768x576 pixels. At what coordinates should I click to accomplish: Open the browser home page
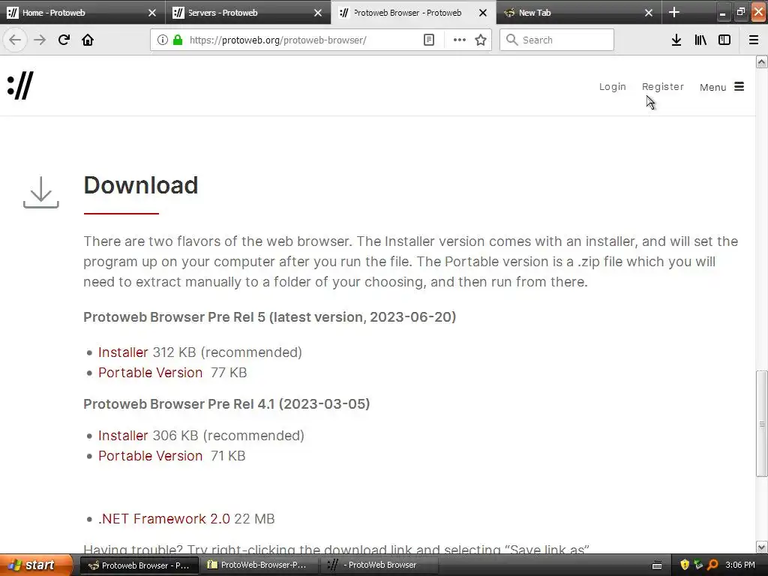click(x=88, y=40)
